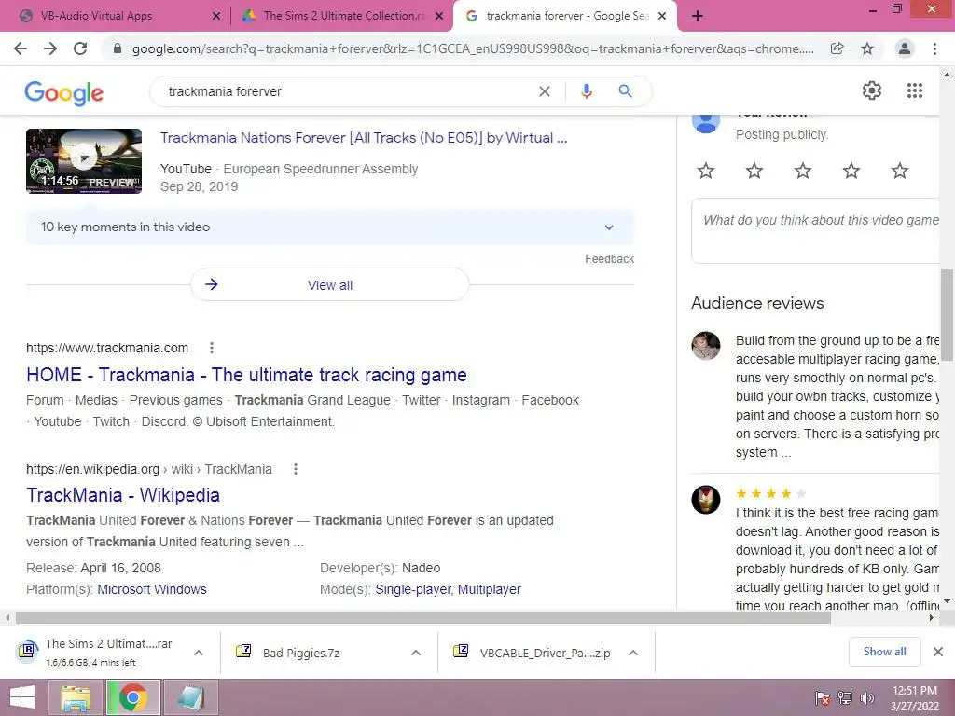Image resolution: width=955 pixels, height=716 pixels.
Task: Open the Chrome profile avatar
Action: click(905, 48)
